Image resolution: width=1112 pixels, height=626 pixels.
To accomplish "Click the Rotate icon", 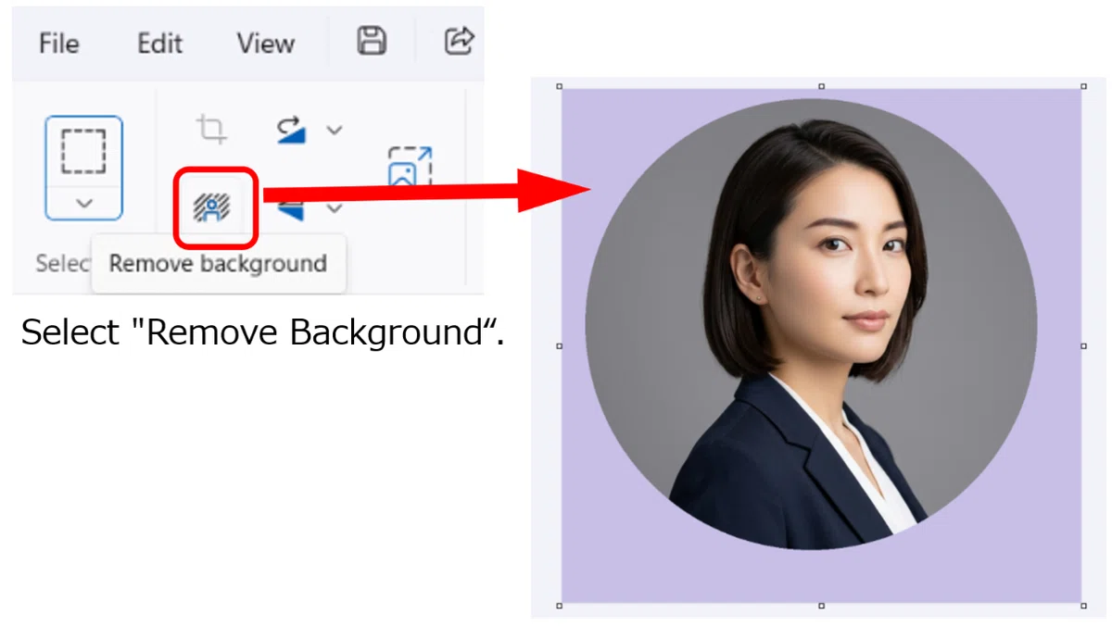I will point(292,131).
